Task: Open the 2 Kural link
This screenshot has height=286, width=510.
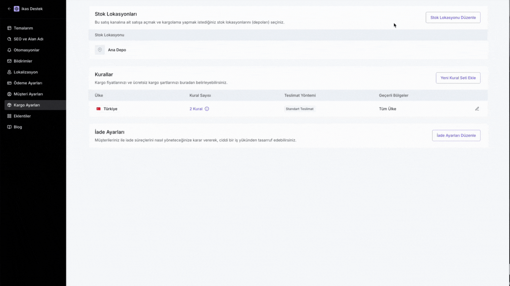Action: tap(196, 109)
